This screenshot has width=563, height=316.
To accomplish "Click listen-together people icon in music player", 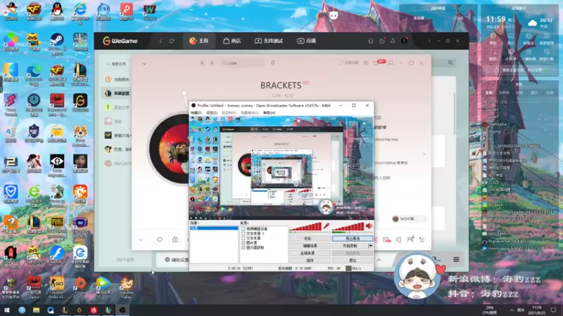I will (x=410, y=239).
